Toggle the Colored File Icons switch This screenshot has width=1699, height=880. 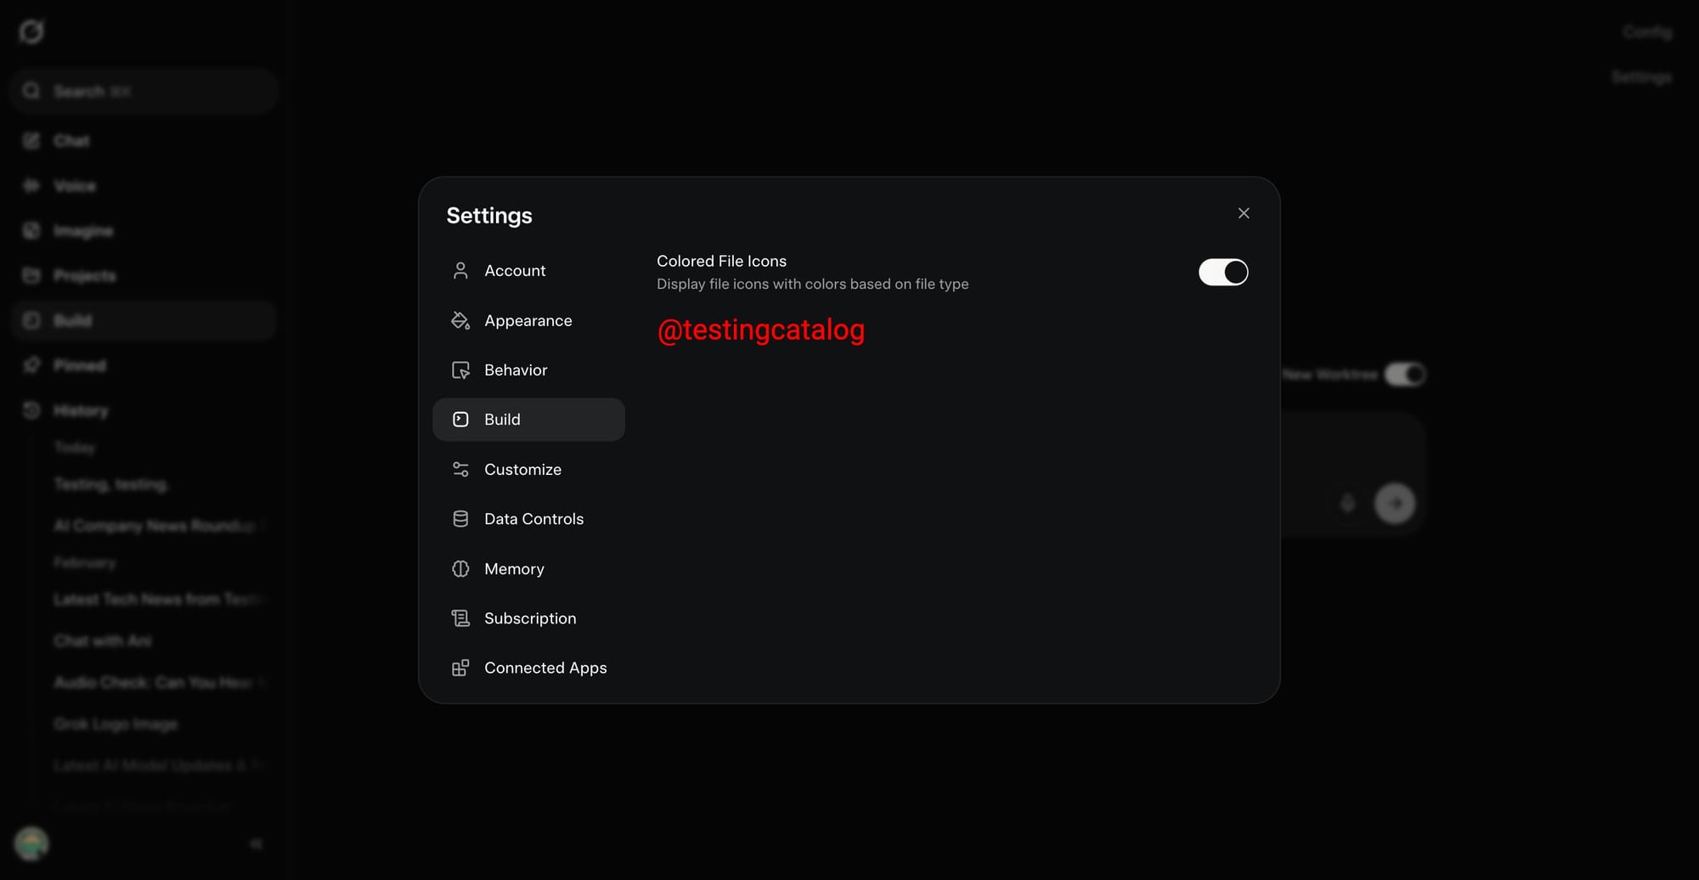click(x=1223, y=272)
